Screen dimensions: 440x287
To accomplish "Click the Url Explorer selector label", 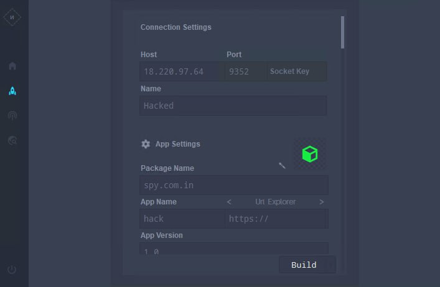I will pos(275,202).
